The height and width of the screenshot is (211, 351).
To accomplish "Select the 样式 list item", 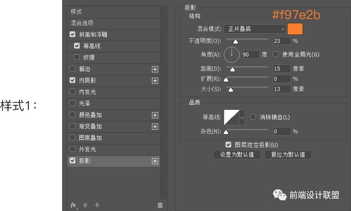I will pos(114,12).
